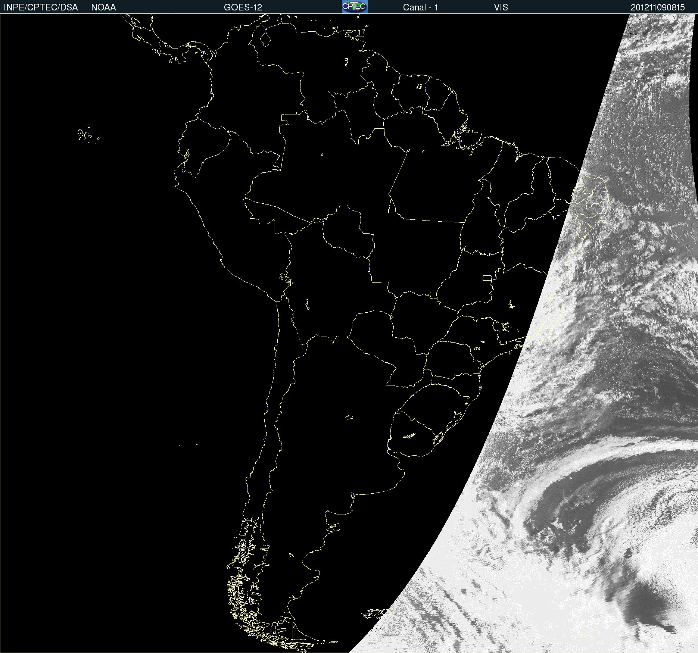Click the VIS channel label
The height and width of the screenshot is (653, 698).
pyautogui.click(x=501, y=7)
